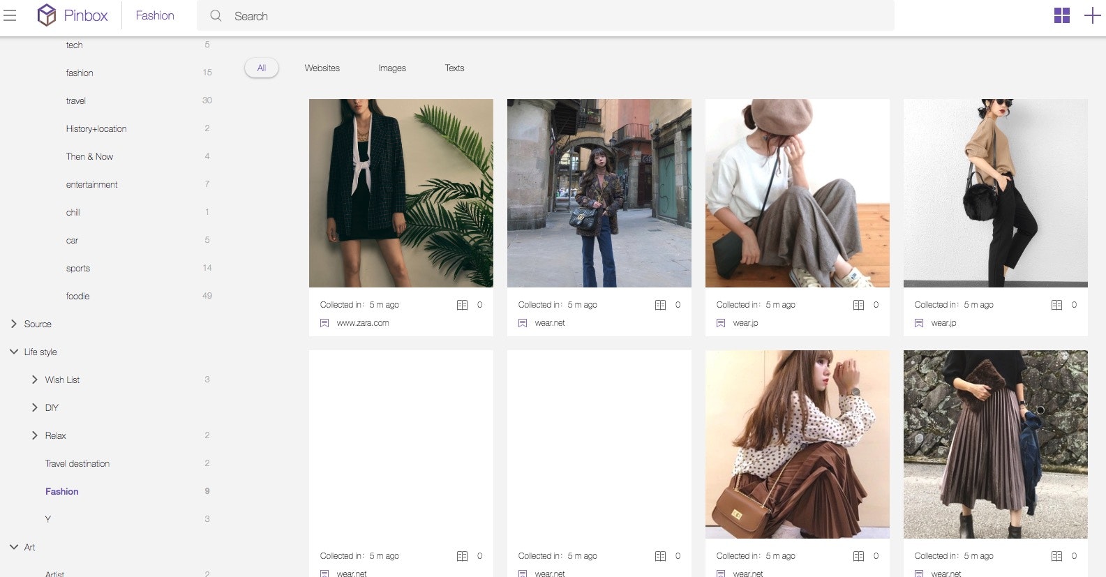The image size is (1106, 577).
Task: Click the note icon on black-pants wear.jp card
Action: coord(919,323)
